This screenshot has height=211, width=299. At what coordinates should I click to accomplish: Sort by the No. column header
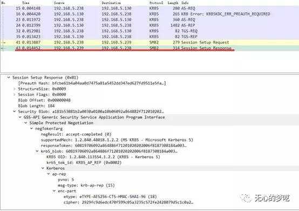coord(3,3)
